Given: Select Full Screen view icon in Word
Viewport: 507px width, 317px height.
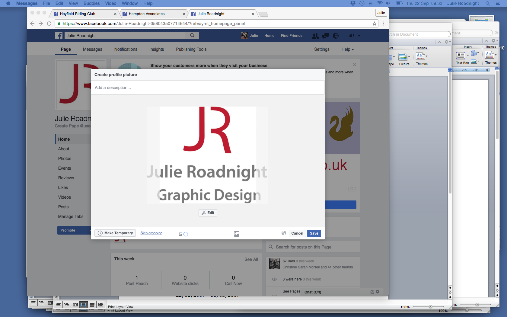Looking at the screenshot, I should (101, 305).
